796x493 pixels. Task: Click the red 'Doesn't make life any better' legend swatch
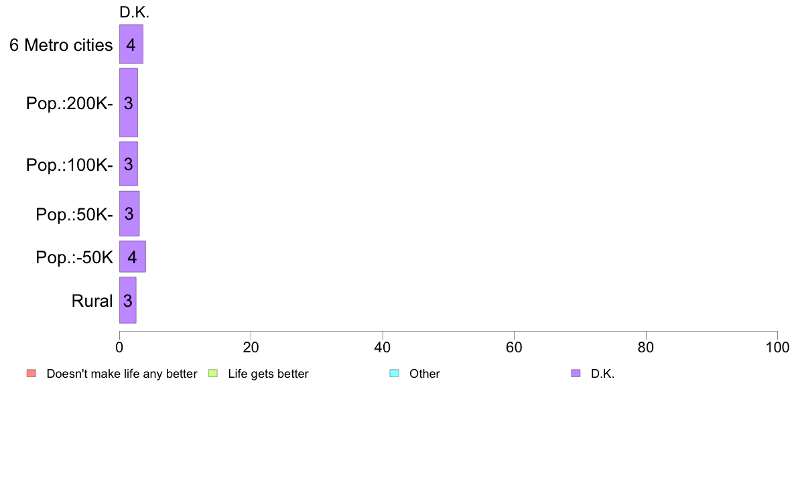tap(31, 374)
